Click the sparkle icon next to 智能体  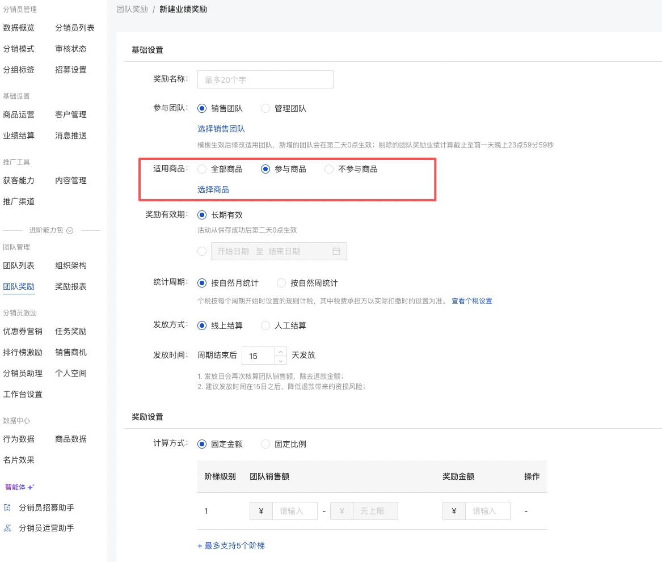point(31,487)
